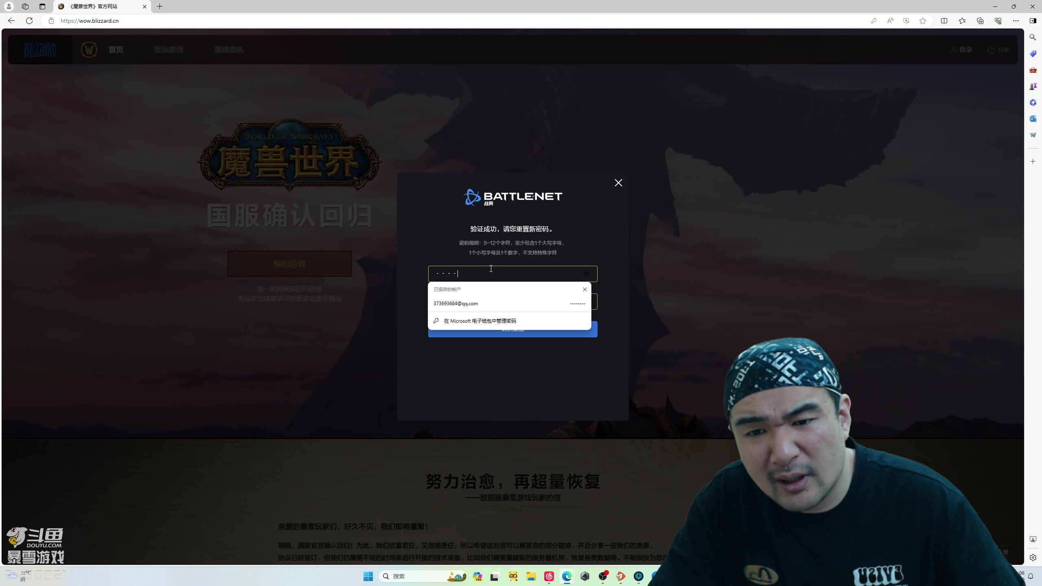1042x586 pixels.
Task: Open Browser essentials heartbeat icon
Action: (998, 21)
